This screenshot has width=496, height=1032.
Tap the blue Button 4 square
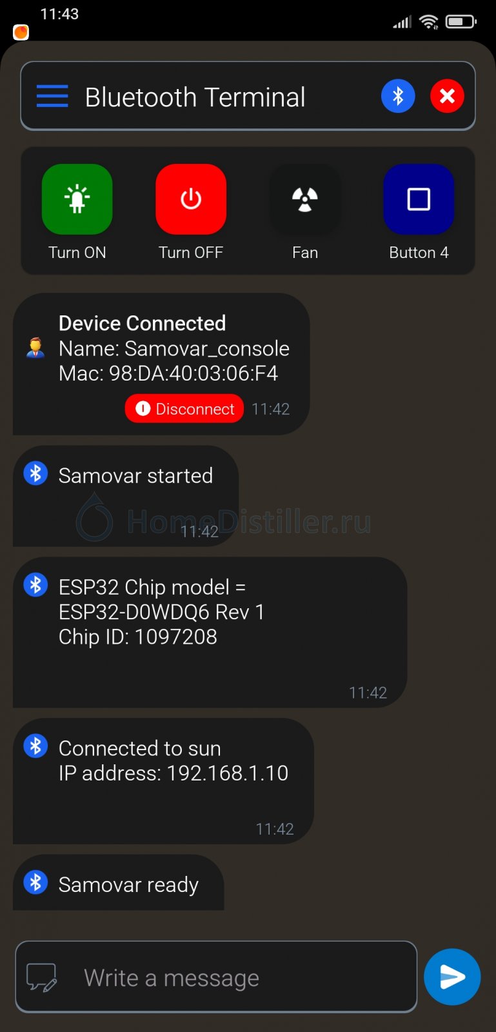(419, 199)
